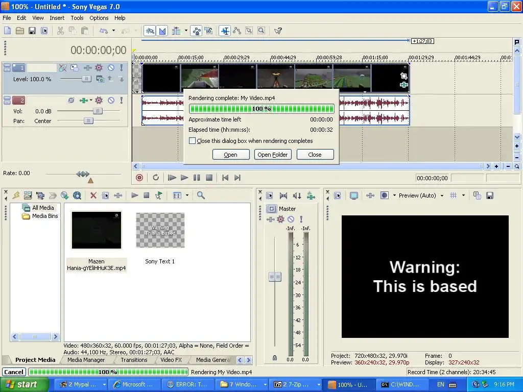
Task: Mute audio track 2
Action: coord(111,100)
